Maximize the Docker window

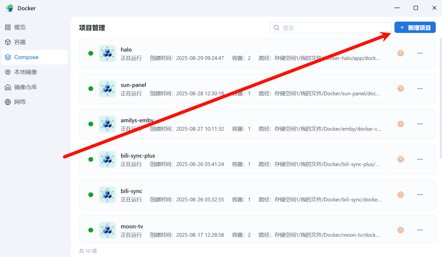pos(416,8)
